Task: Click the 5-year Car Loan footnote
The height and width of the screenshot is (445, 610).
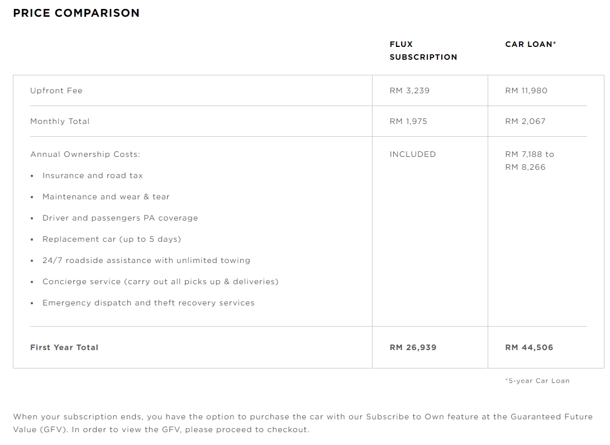Action: [x=537, y=381]
